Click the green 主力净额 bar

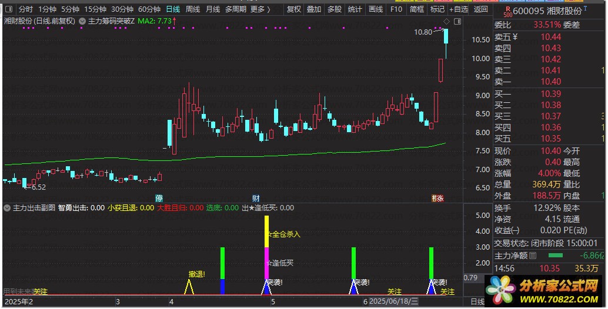(556, 256)
